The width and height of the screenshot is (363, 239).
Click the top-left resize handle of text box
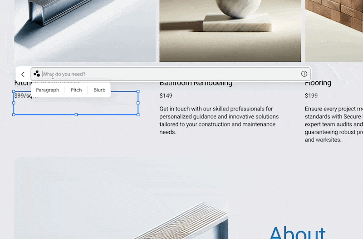pyautogui.click(x=14, y=92)
